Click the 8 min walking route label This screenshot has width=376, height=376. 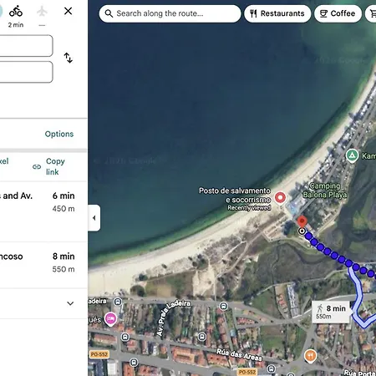click(331, 312)
